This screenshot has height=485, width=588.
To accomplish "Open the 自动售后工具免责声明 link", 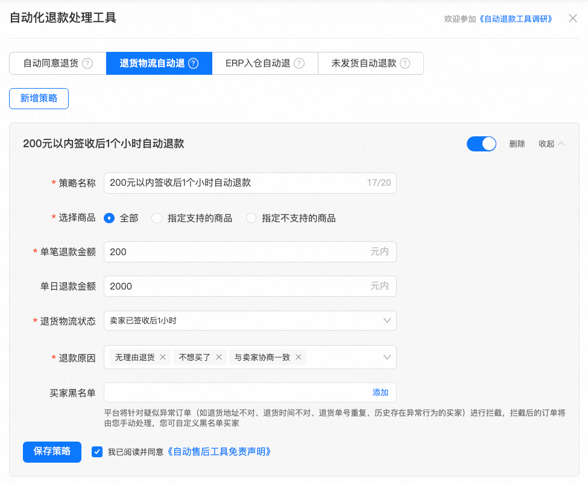I will 218,451.
